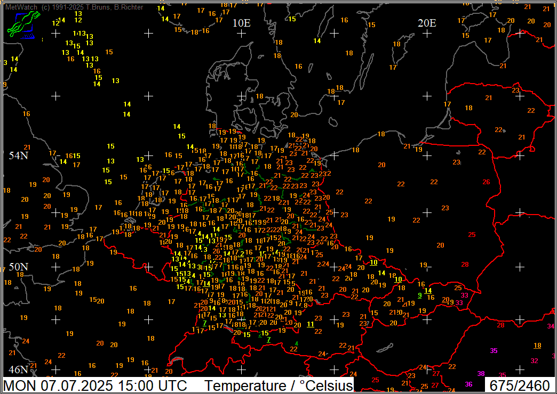Select the small green 4 reading
Viewport: 557px width, 394px height.
coord(296,343)
